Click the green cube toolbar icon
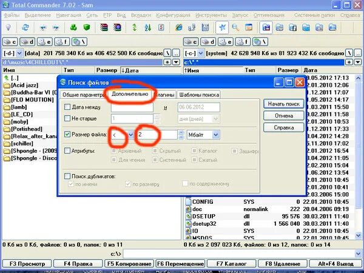364x273 pixels. tap(87, 27)
